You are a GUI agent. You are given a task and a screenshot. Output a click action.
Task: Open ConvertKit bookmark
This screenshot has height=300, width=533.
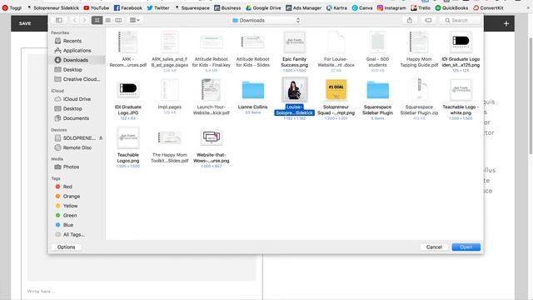(x=488, y=7)
